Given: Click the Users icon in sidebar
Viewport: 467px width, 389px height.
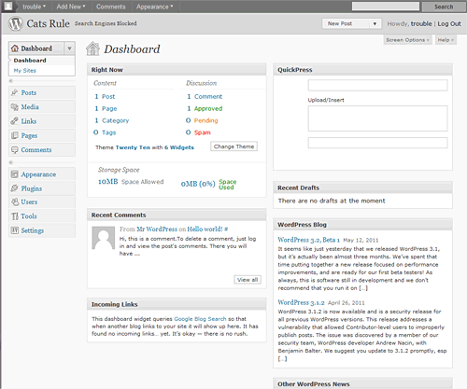Looking at the screenshot, I should click(15, 201).
